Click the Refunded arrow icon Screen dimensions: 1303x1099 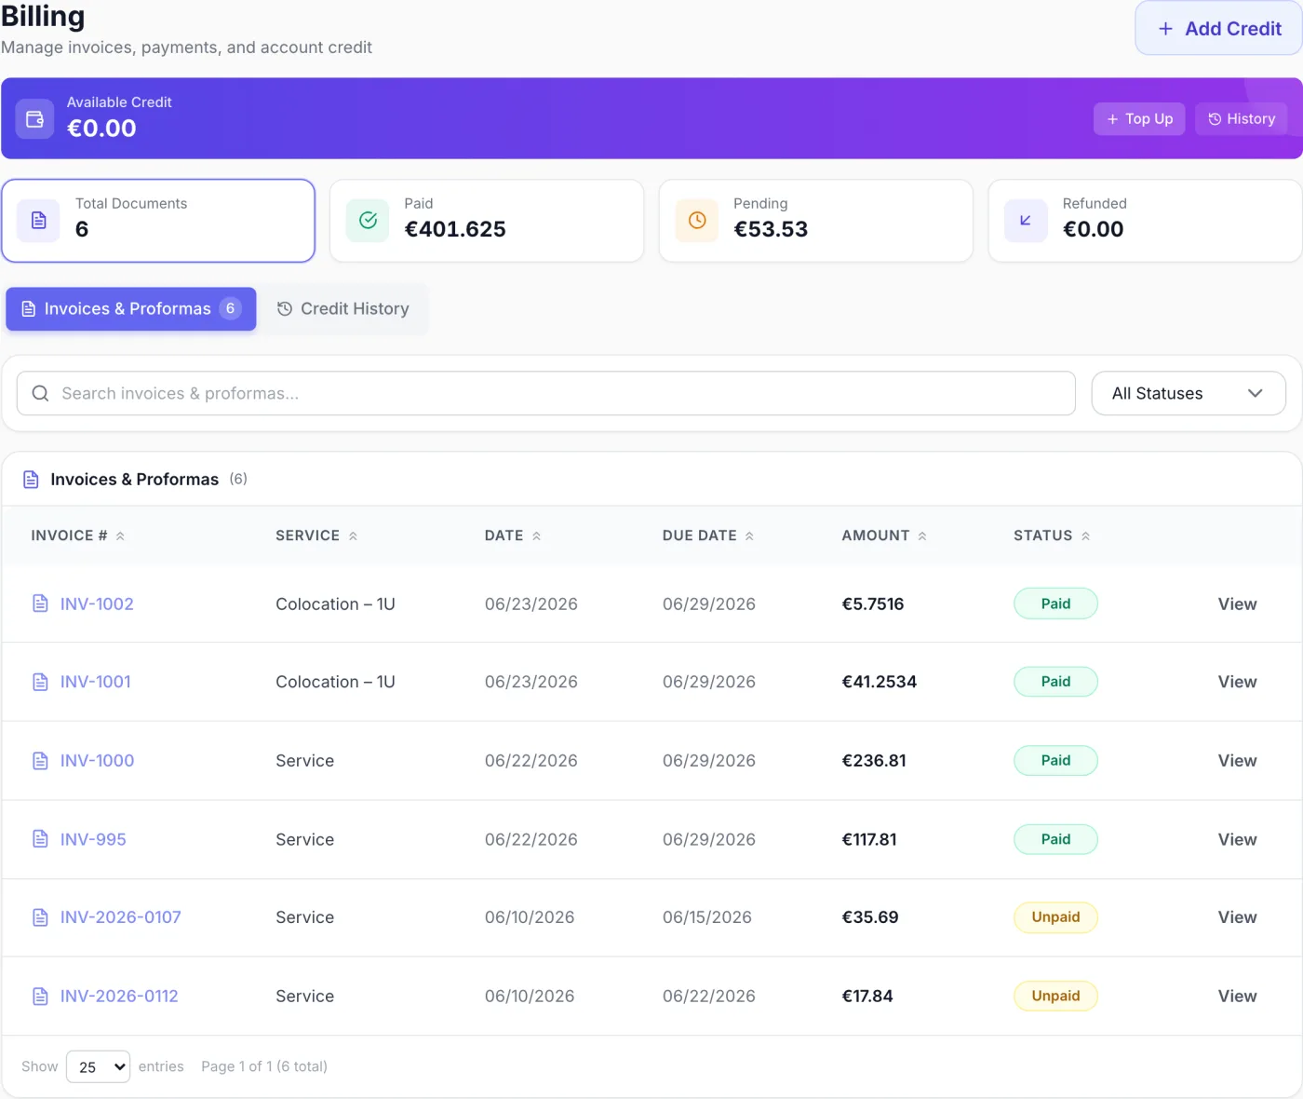pyautogui.click(x=1026, y=221)
